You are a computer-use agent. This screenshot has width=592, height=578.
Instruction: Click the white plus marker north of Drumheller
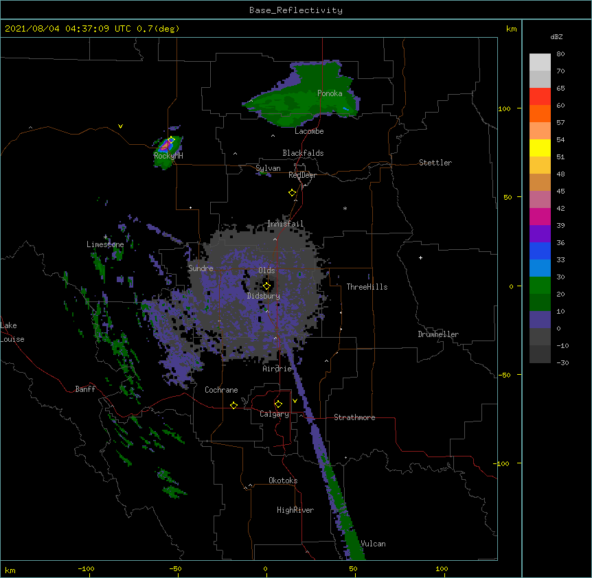[x=420, y=257]
